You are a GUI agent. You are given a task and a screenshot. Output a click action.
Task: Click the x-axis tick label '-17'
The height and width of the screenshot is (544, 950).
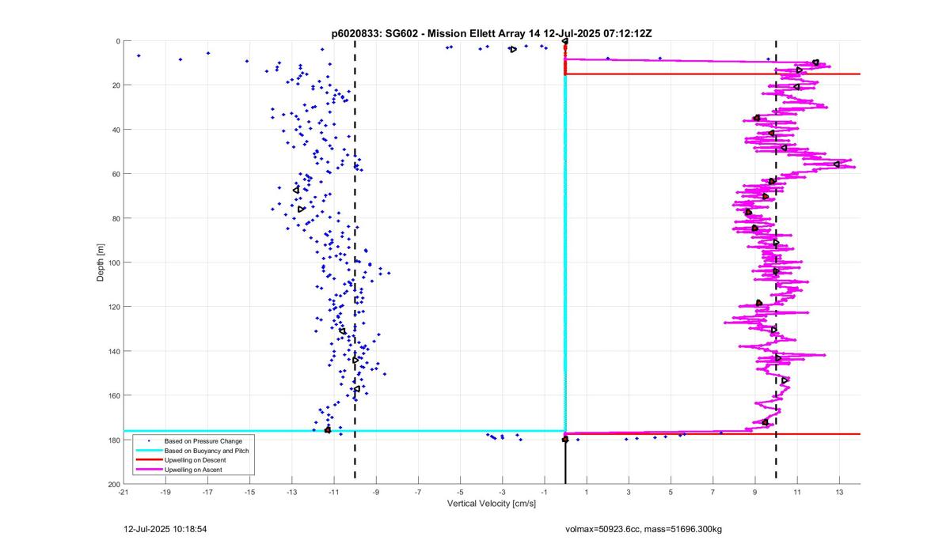[207, 493]
